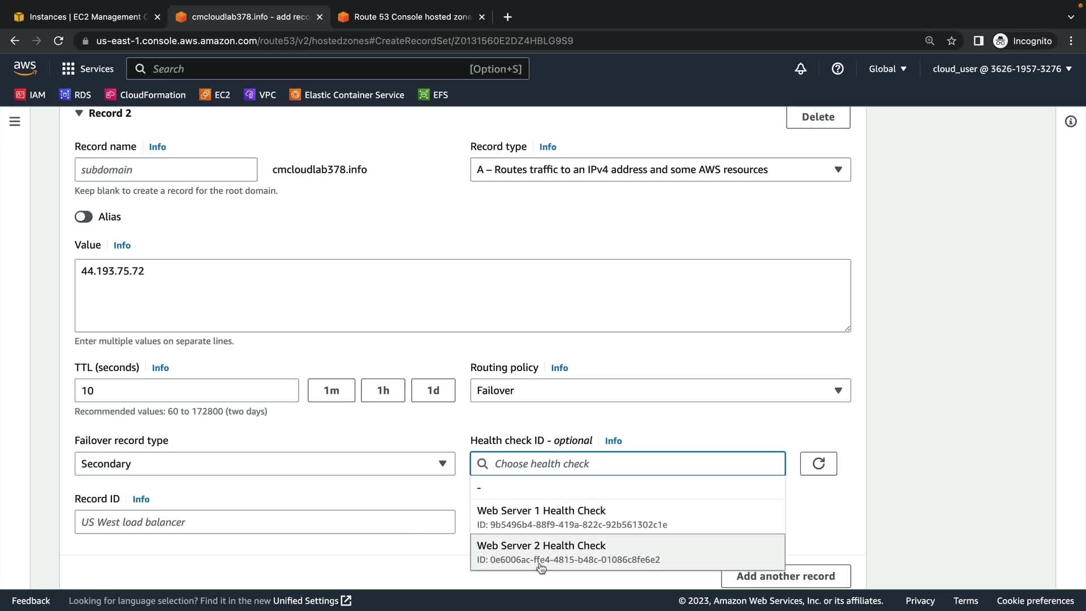Open the left hamburger navigation menu
Viewport: 1086px width, 611px height.
click(x=15, y=121)
